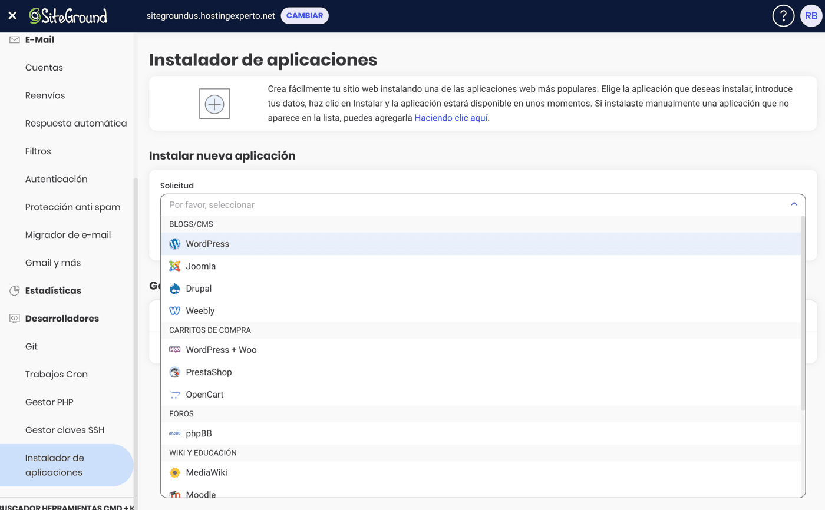Open Instalador de aplicaciones item
The height and width of the screenshot is (510, 825).
tap(67, 465)
